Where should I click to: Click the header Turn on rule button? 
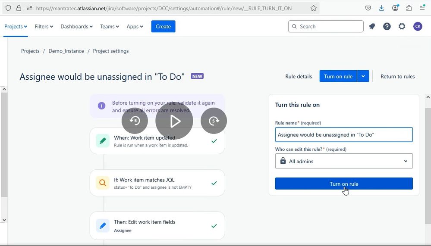point(338,76)
